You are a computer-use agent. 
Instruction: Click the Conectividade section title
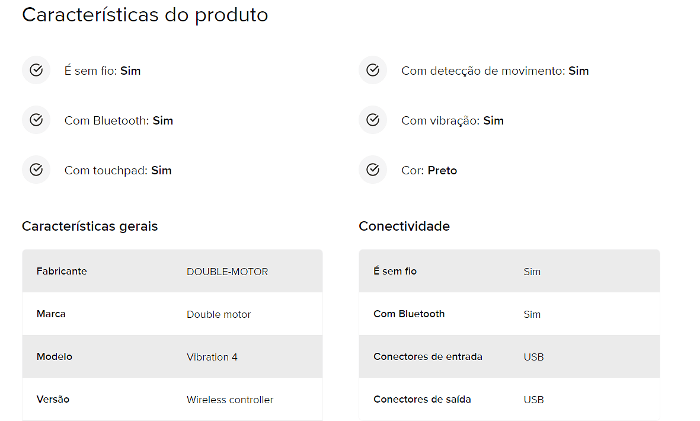tap(404, 227)
